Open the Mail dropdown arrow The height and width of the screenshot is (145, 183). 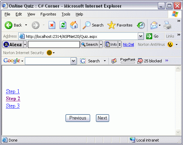click(x=160, y=25)
